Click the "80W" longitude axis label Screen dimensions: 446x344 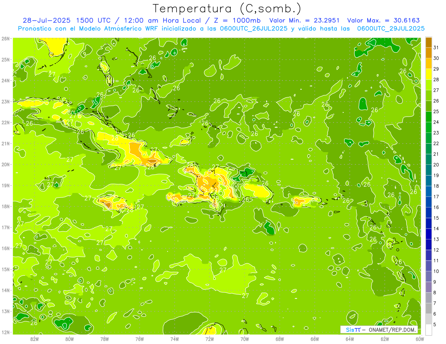point(70,339)
